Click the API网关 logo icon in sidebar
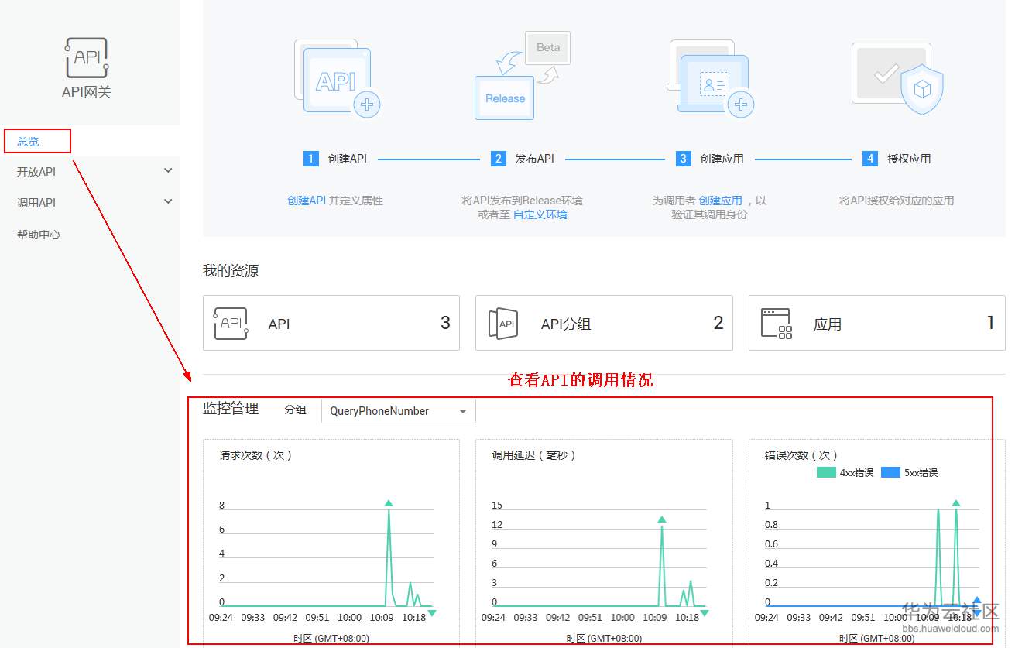 click(85, 56)
